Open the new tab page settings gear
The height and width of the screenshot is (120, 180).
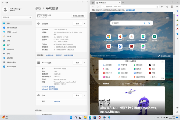tap(167, 18)
